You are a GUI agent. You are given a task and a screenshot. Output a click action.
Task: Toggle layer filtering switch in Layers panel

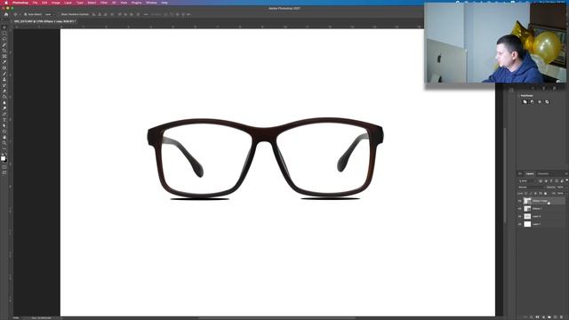pos(566,180)
